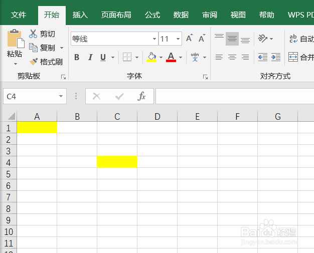
Task: Select column D header
Action: coord(158,116)
